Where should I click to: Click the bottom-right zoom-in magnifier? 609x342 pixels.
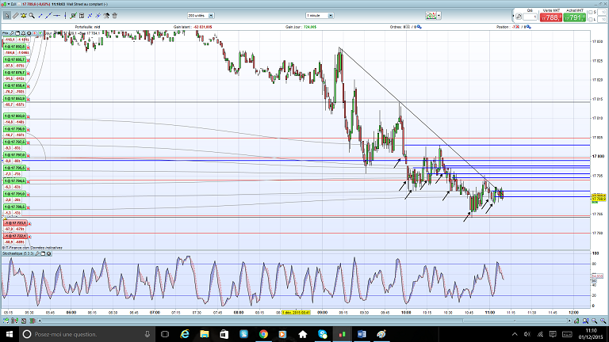[x=603, y=321]
